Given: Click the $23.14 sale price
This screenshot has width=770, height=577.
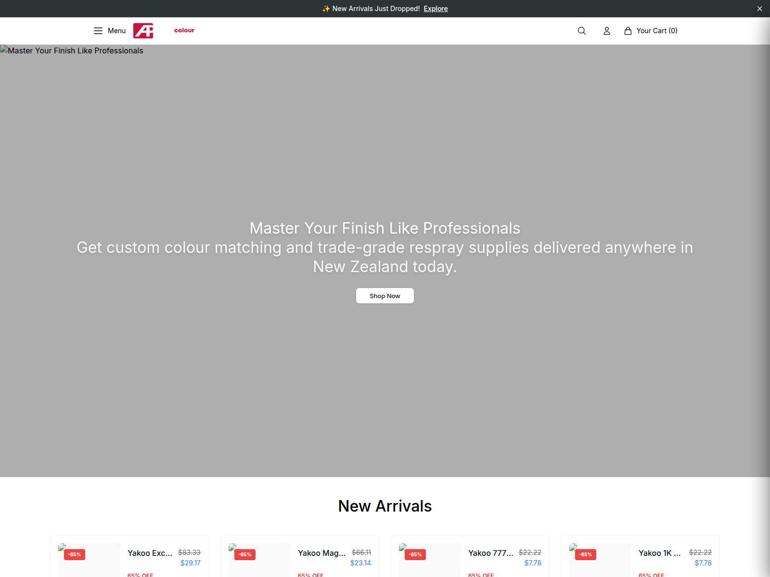Looking at the screenshot, I should click(360, 563).
